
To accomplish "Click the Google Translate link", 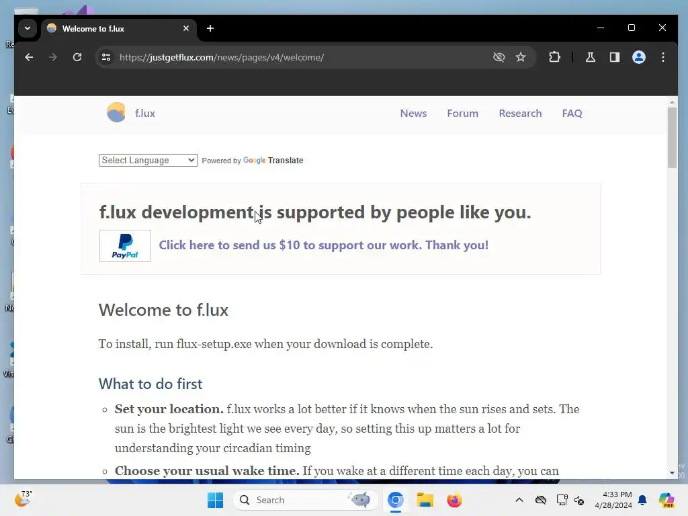I will 273,161.
